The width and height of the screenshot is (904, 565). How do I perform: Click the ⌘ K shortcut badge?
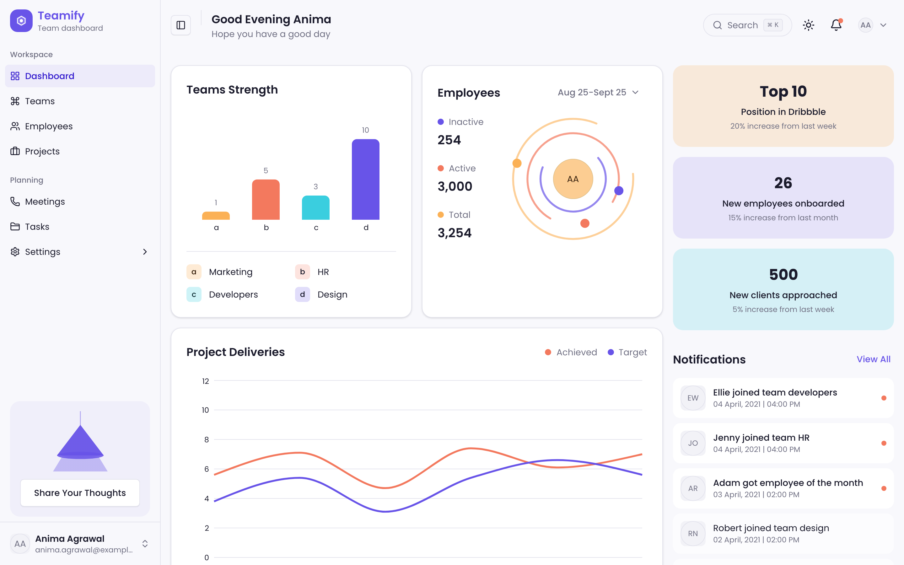click(773, 25)
